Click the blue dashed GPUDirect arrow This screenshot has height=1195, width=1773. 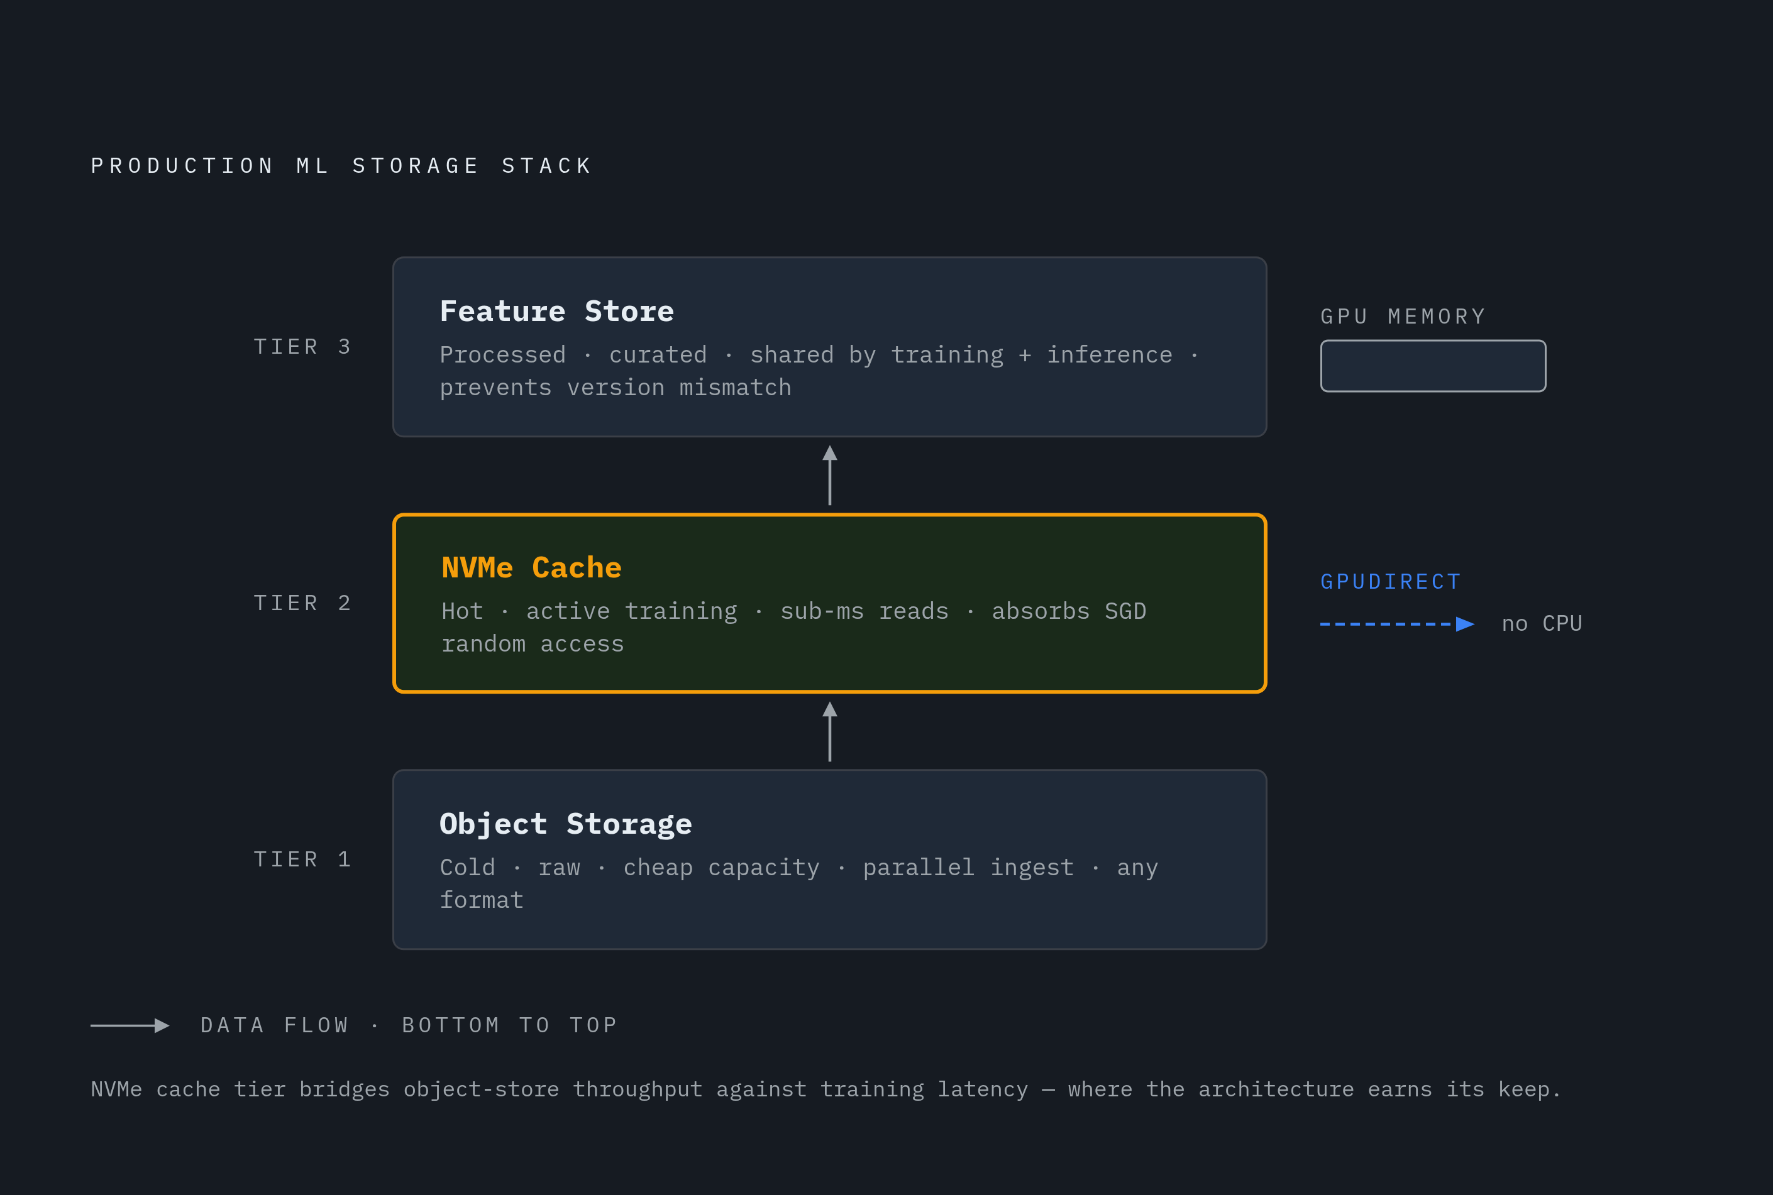point(1397,624)
